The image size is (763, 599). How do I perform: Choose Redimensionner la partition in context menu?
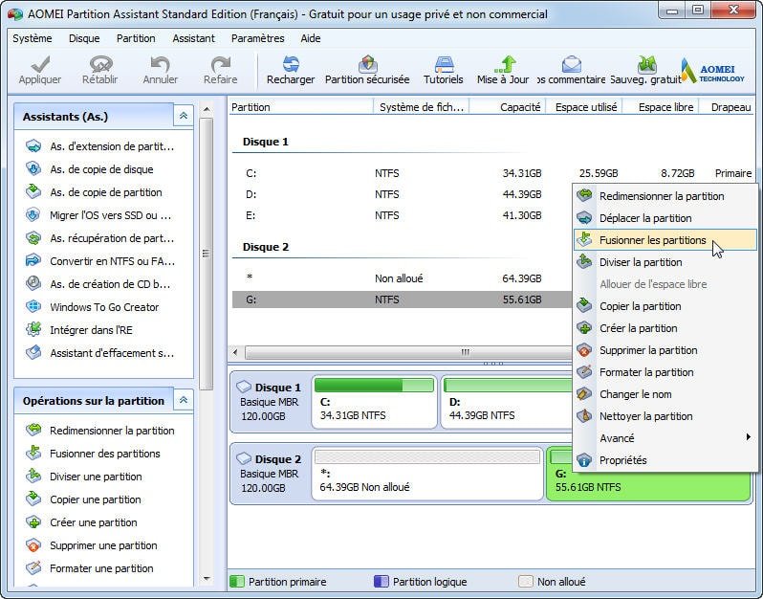pos(665,196)
